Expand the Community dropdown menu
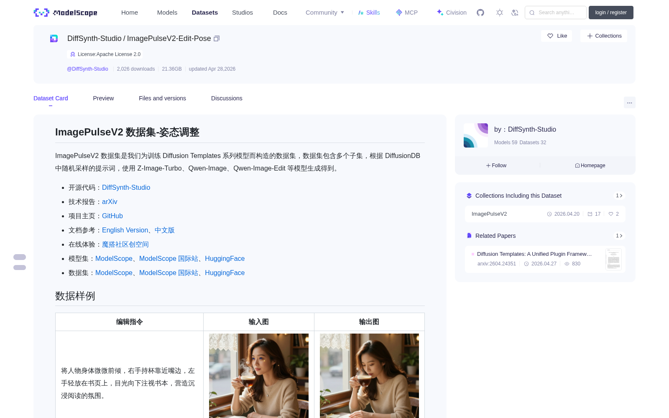 (x=325, y=13)
